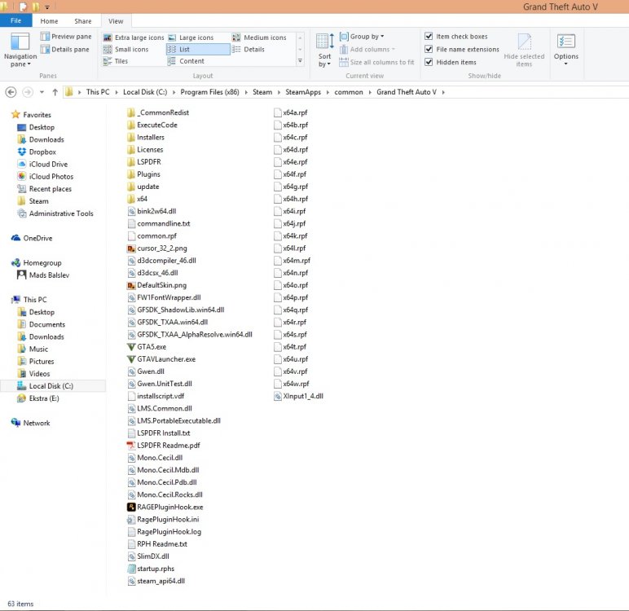
Task: Select List layout
Action: pyautogui.click(x=198, y=50)
